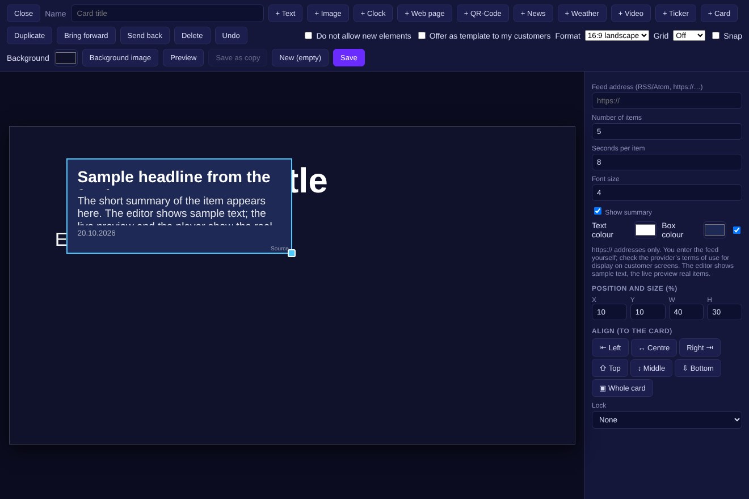The image size is (749, 499).
Task: Send the element back
Action: pos(145,35)
